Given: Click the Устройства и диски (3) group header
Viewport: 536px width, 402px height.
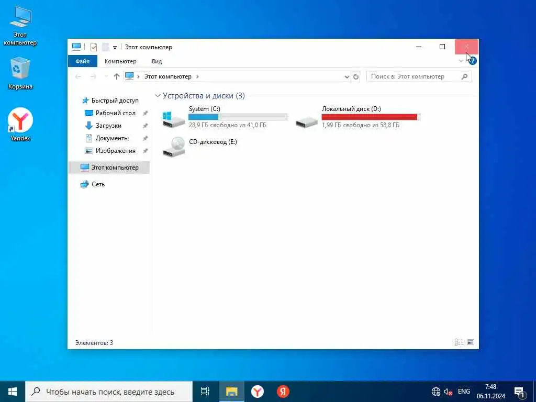Looking at the screenshot, I should pos(204,96).
